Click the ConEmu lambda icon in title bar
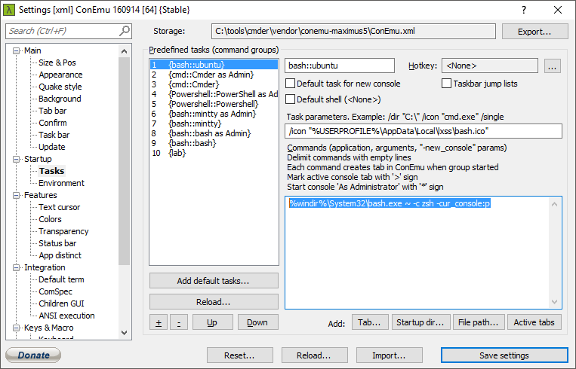The width and height of the screenshot is (576, 369). point(9,10)
